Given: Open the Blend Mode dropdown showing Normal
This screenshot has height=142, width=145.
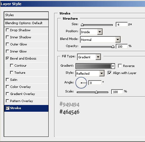Looking at the screenshot, I should pos(100,40).
